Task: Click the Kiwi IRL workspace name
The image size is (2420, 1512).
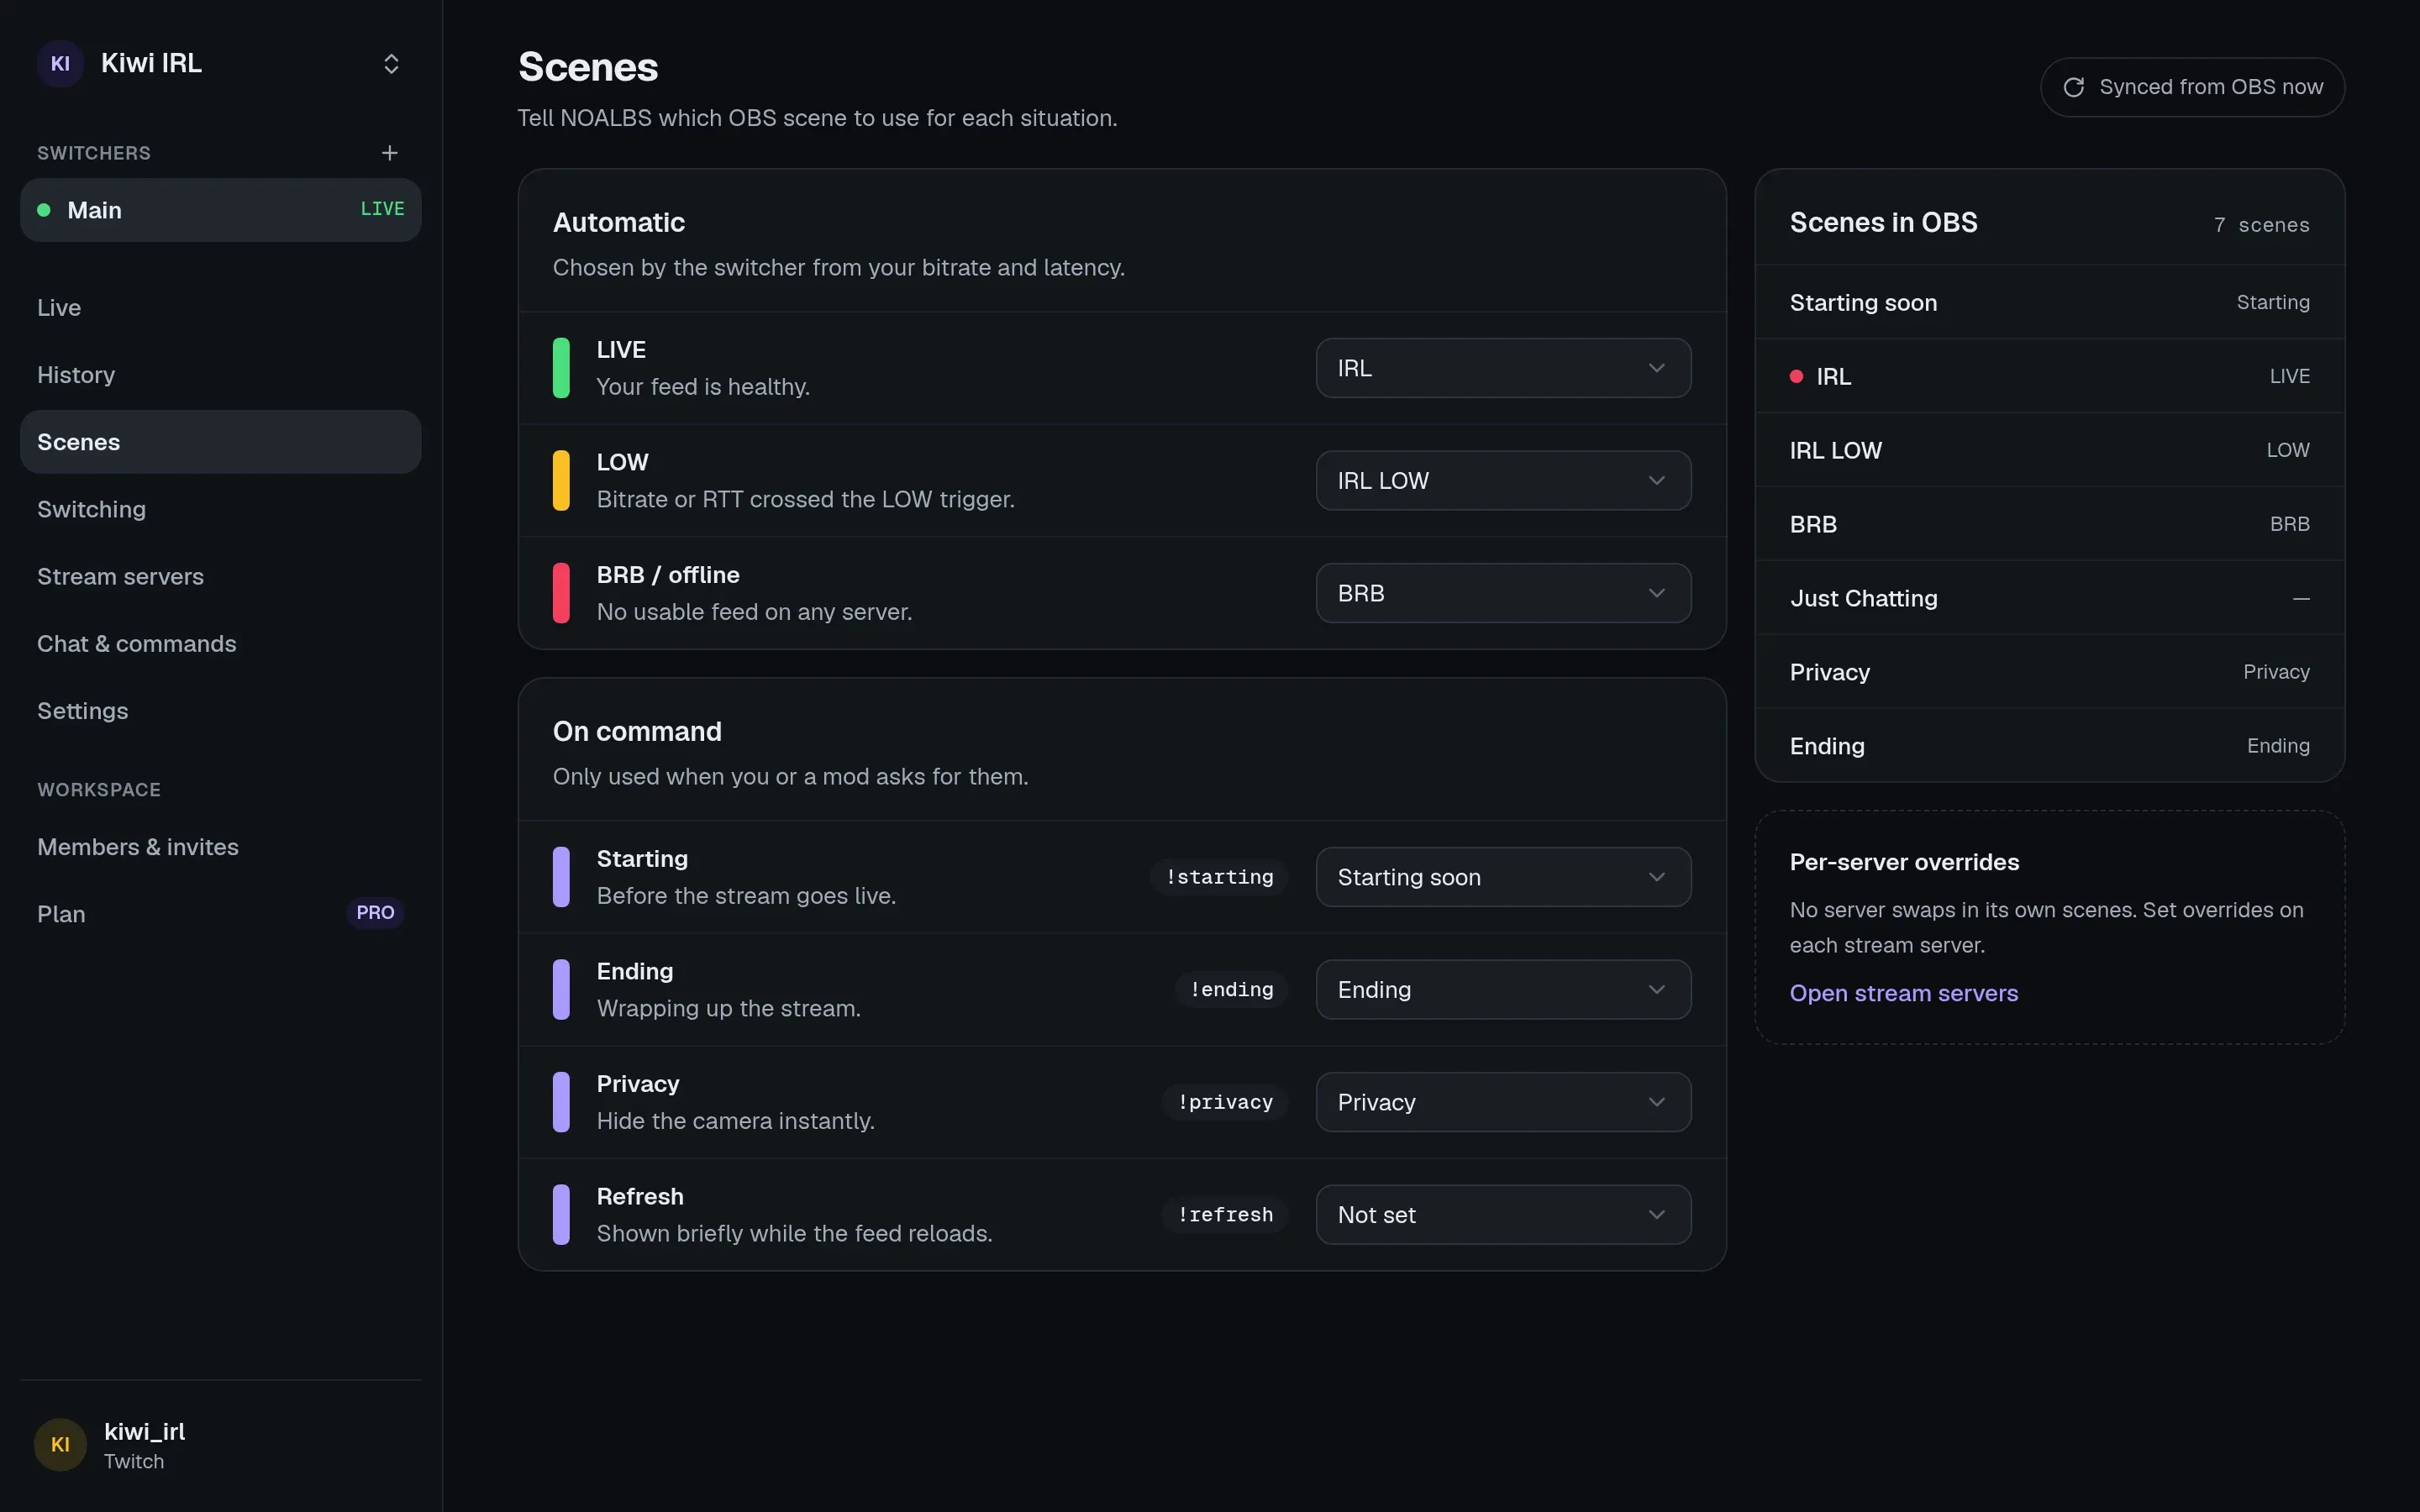Action: tap(151, 63)
